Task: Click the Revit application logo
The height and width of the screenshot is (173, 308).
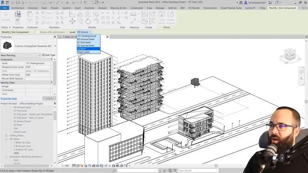Action: click(x=2, y=2)
